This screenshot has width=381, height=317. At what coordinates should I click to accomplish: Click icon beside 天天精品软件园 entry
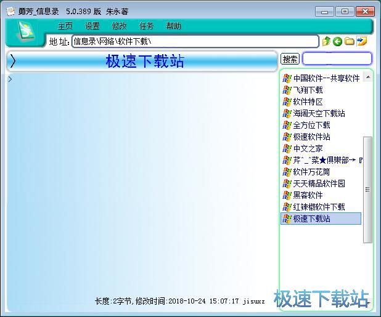[287, 183]
